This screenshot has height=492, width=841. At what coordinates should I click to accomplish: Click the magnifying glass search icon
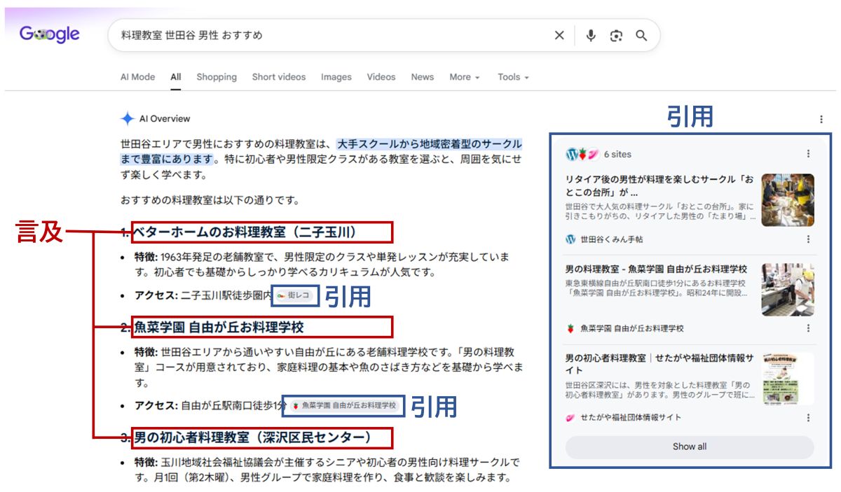click(x=641, y=36)
